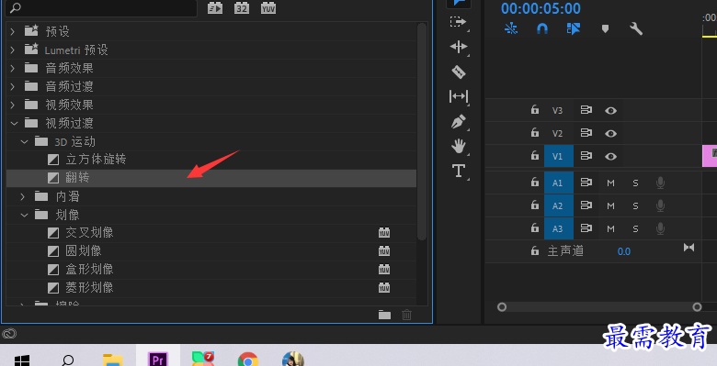Hide track V2 output eye
The image size is (717, 366).
611,133
